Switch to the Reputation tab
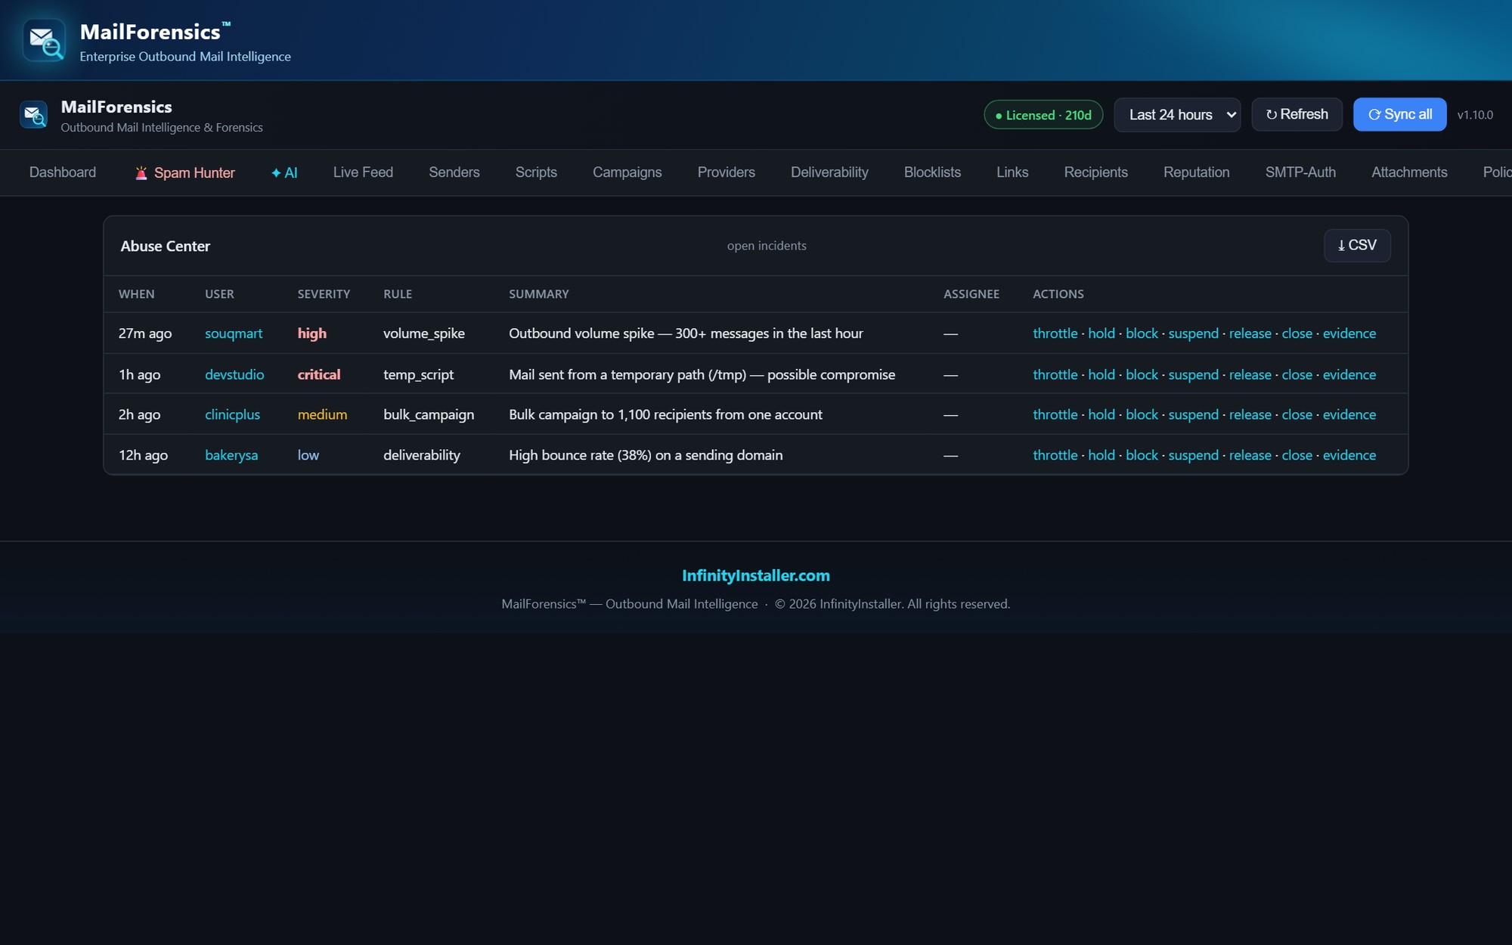This screenshot has width=1512, height=945. [1197, 172]
